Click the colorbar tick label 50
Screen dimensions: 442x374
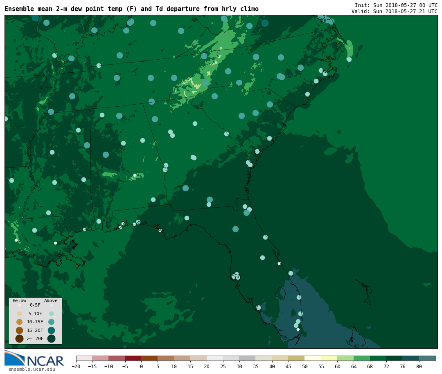pos(304,366)
